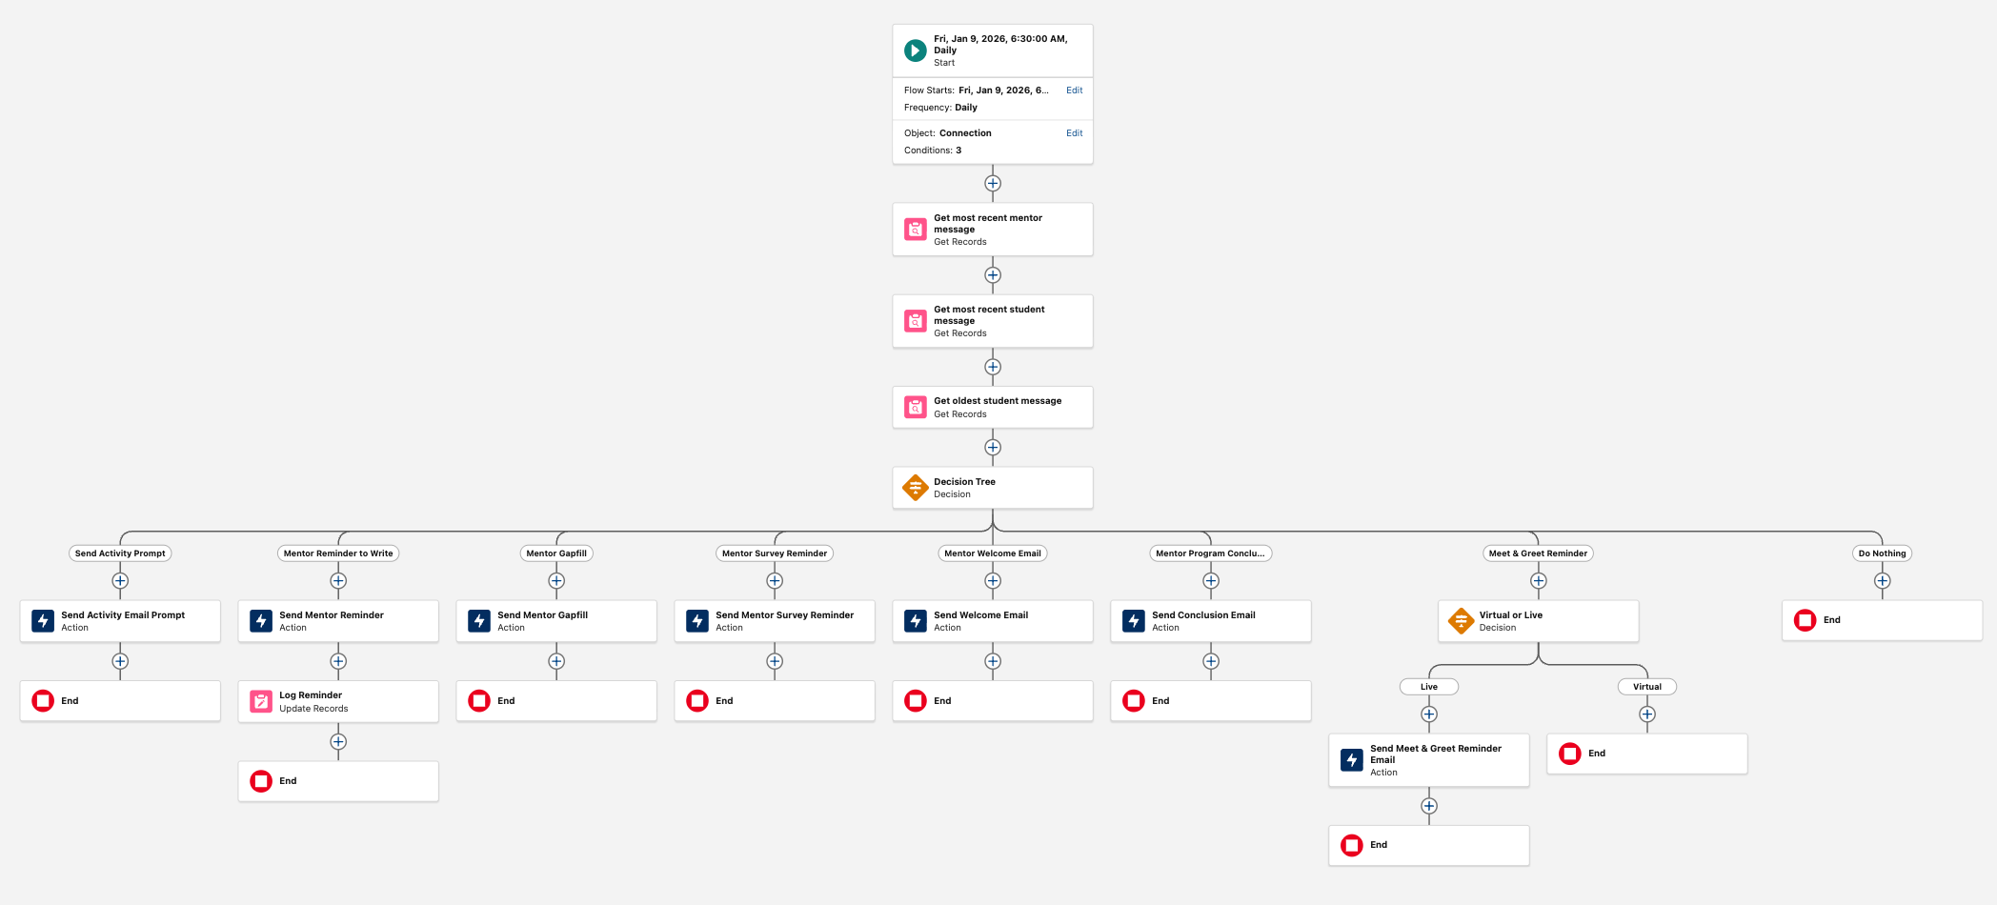Select the Send Meet & Greet Reminder Email icon
Image resolution: width=1997 pixels, height=905 pixels.
coord(1352,759)
